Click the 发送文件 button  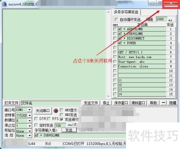point(91,103)
